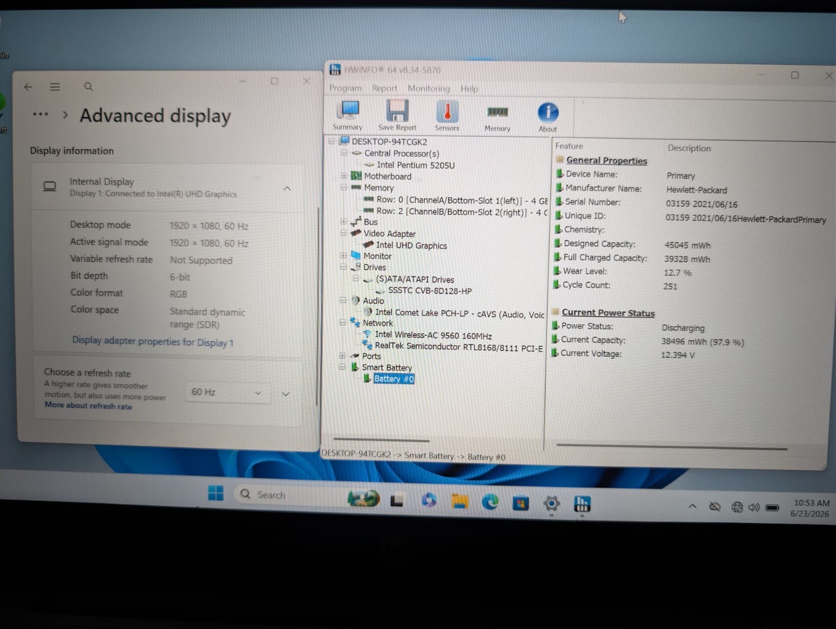The image size is (836, 629).
Task: Click the Cycle Count value 251
Action: click(670, 286)
